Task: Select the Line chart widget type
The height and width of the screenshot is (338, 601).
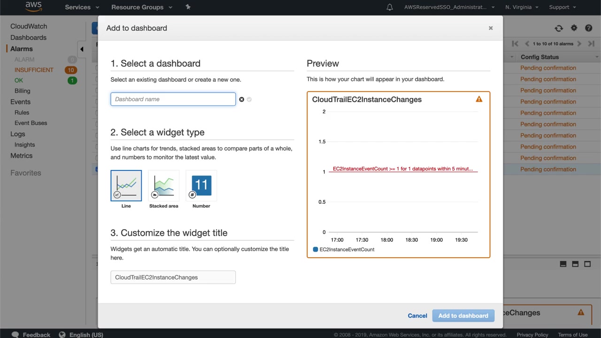Action: (x=126, y=186)
